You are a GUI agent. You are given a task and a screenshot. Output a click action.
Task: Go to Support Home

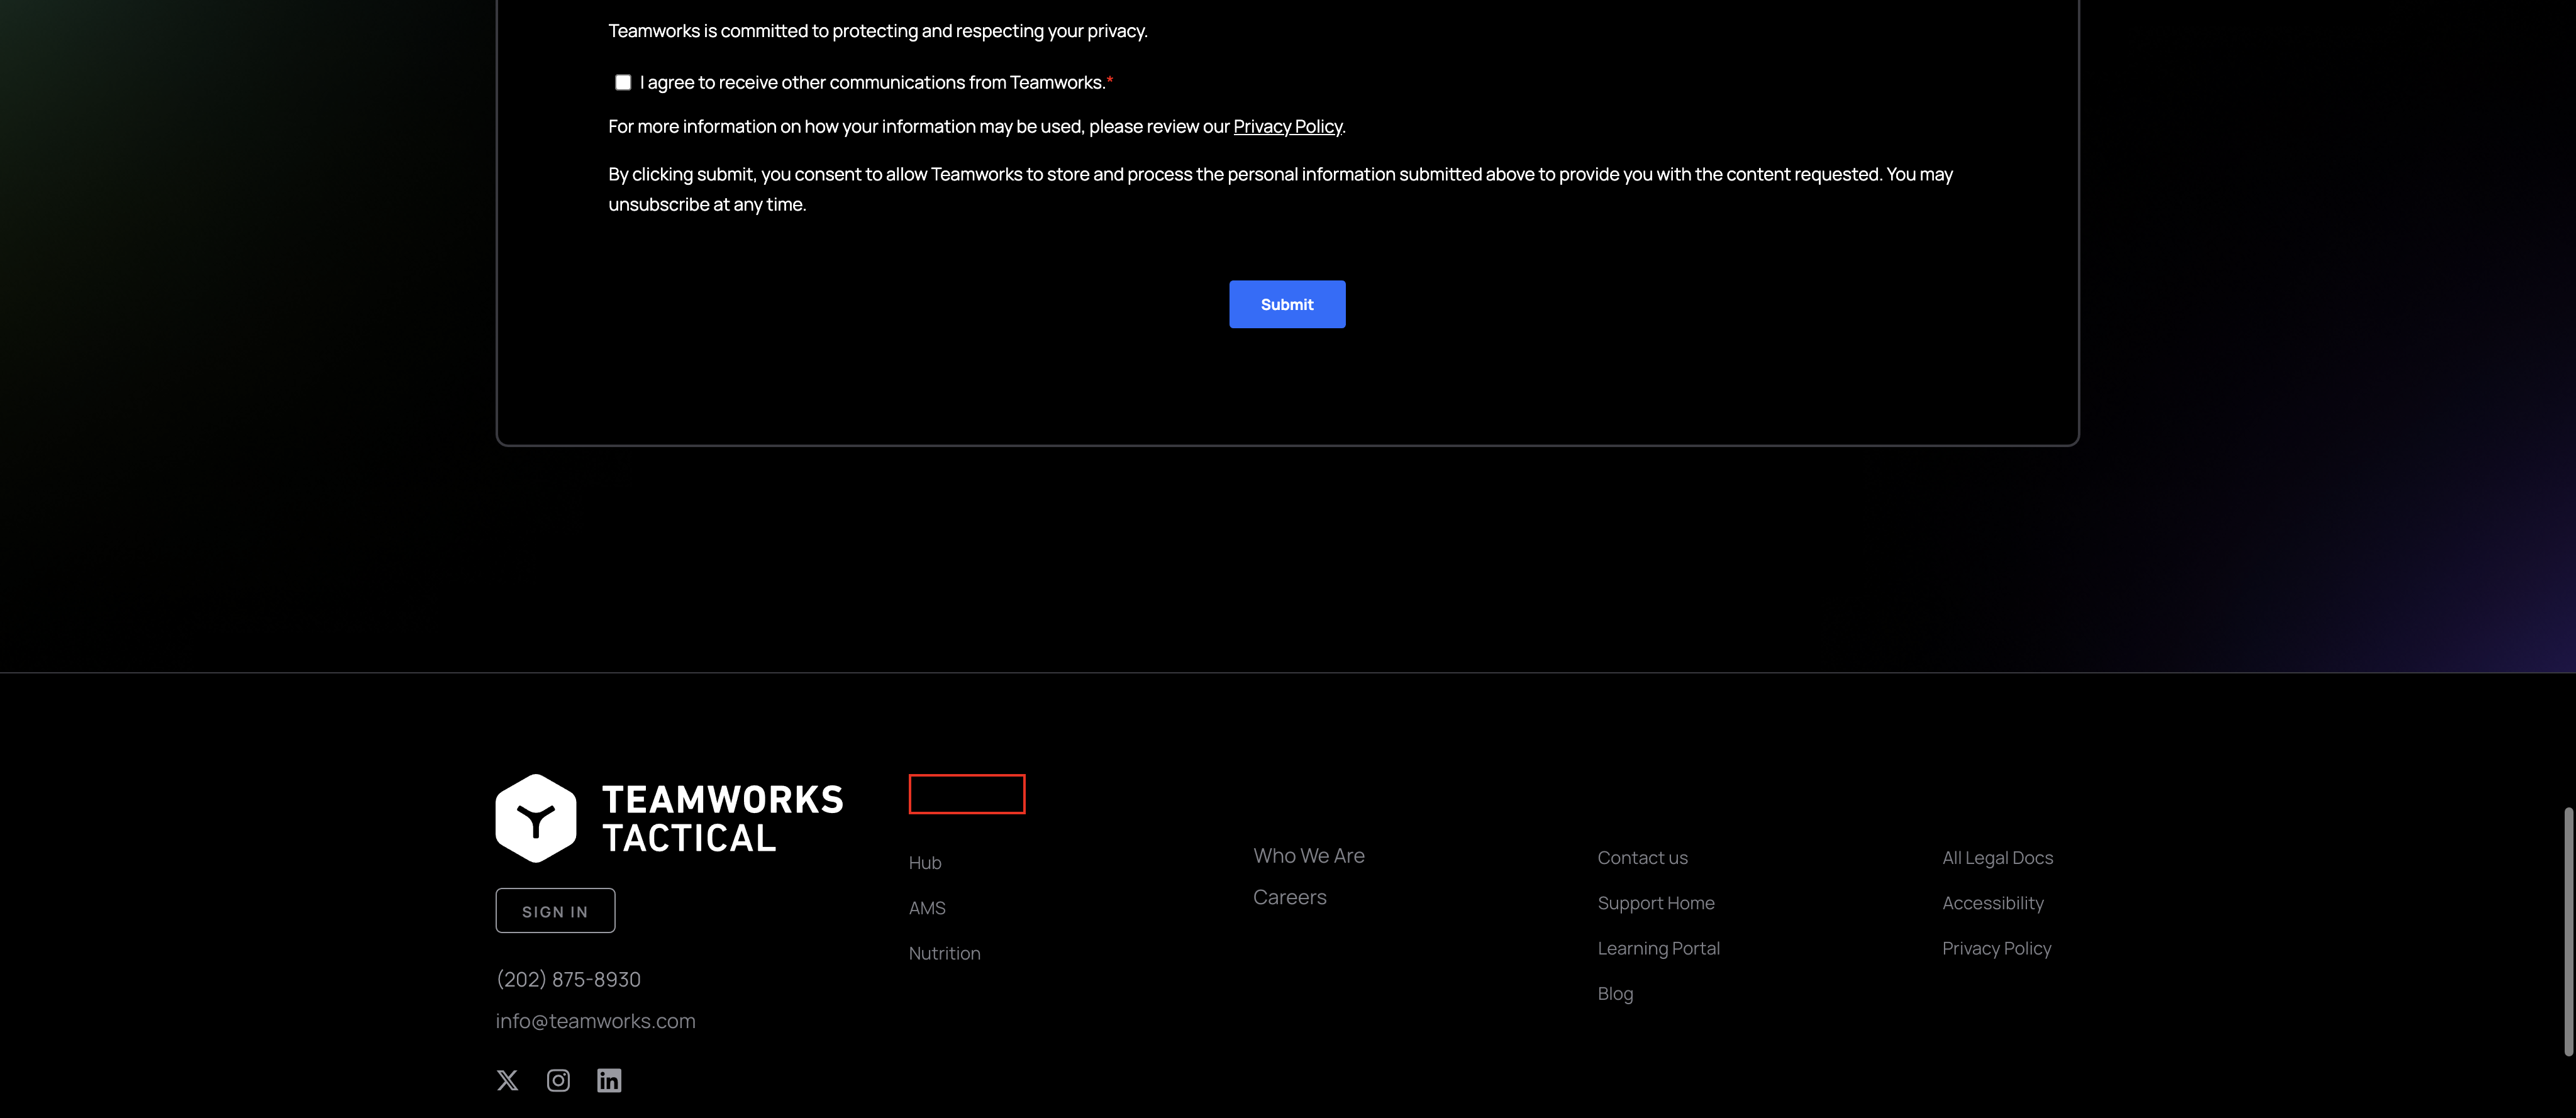[1656, 903]
